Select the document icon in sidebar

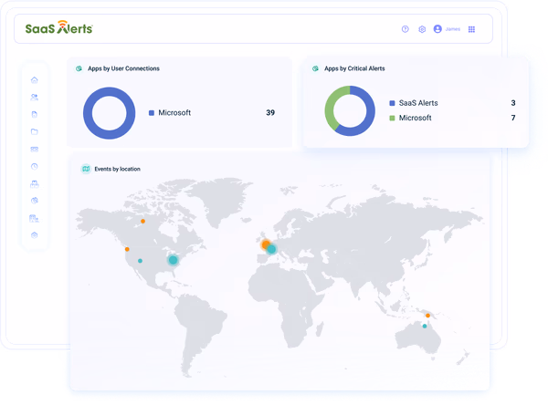[x=35, y=114]
